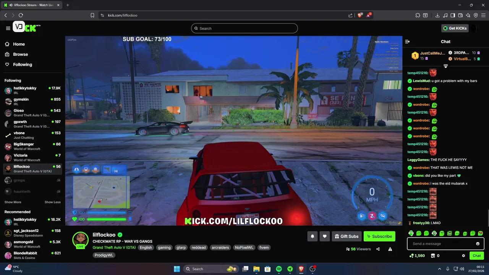The image size is (489, 275).
Task: Click the lilflockoo streamer avatar
Action: (x=81, y=240)
